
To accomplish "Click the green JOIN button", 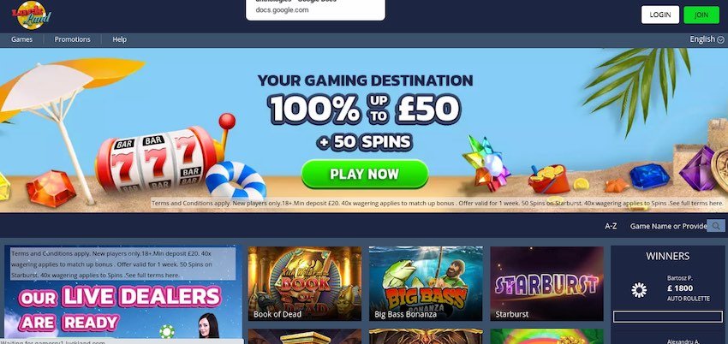I will 701,15.
